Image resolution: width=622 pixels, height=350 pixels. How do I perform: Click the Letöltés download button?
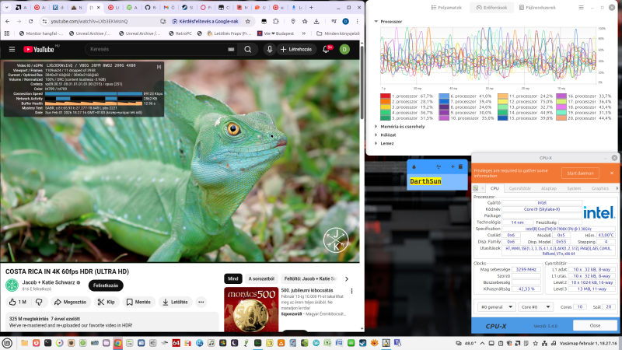[x=175, y=302]
